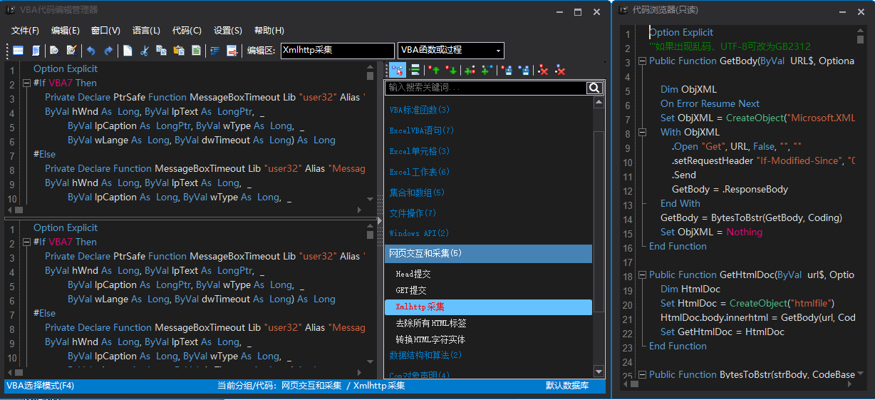Expand the Excel单元格(3) group
This screenshot has width=875, height=400.
pos(420,152)
